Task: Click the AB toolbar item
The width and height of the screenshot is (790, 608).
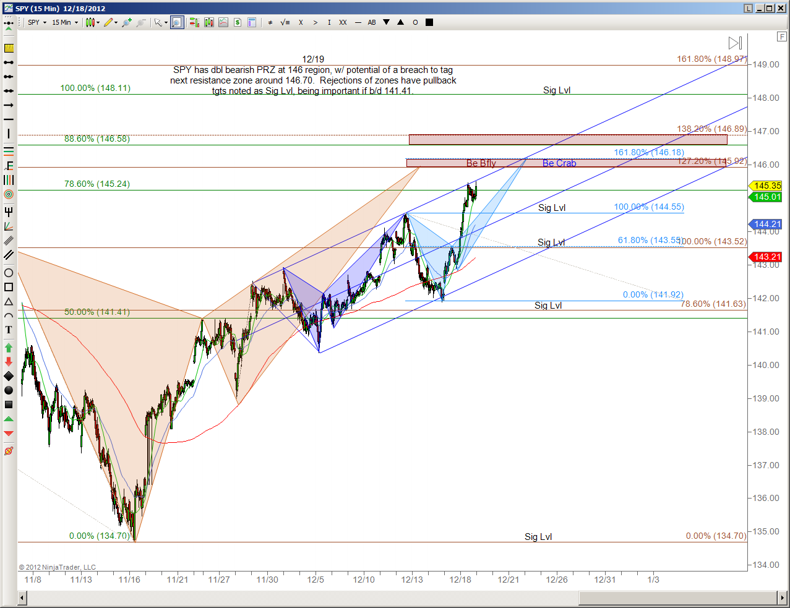Action: pyautogui.click(x=372, y=22)
